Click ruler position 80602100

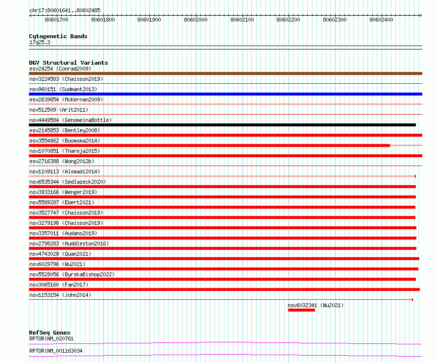click(x=242, y=20)
